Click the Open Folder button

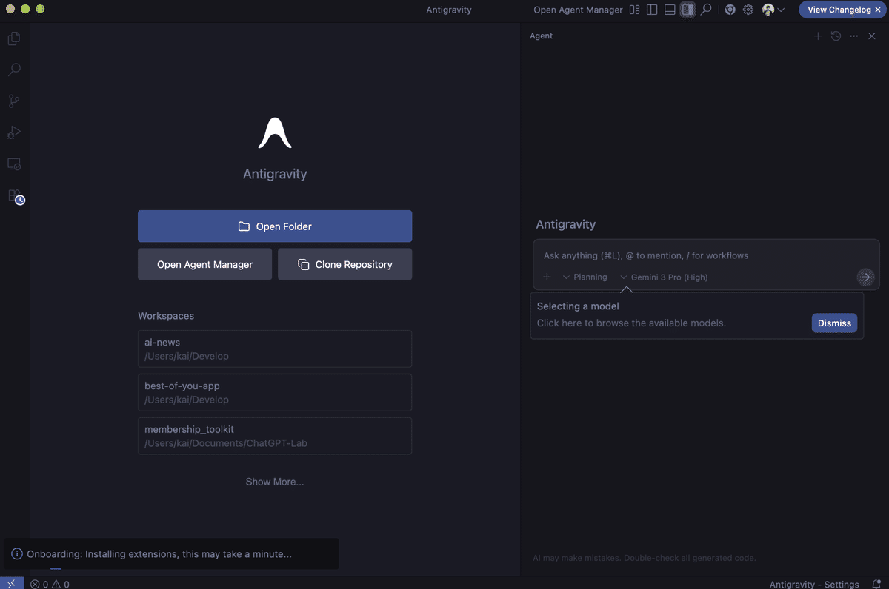[x=274, y=226]
